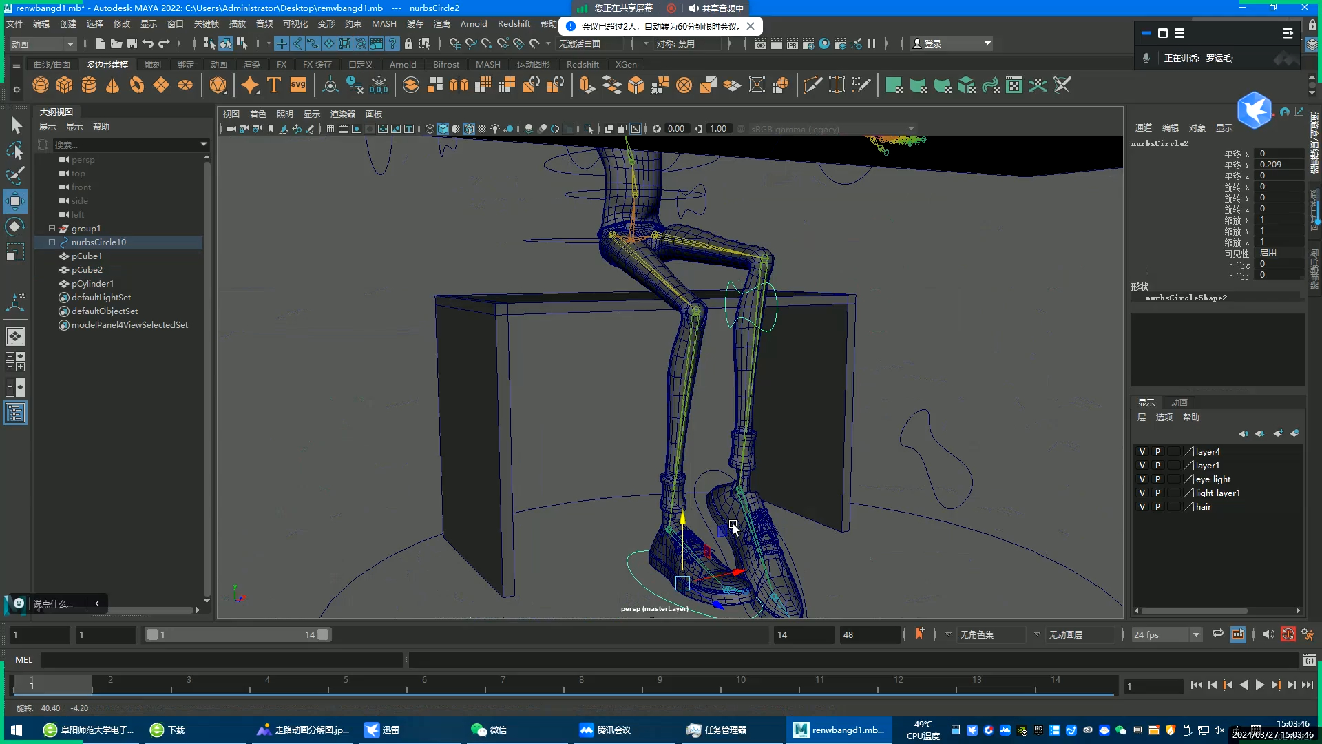This screenshot has width=1322, height=744.
Task: Click the polygon Type tool T icon
Action: (274, 85)
